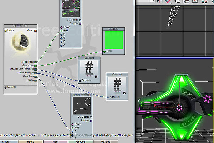Toggle the Vertex socket on GlowMat_7873

coord(36,31)
